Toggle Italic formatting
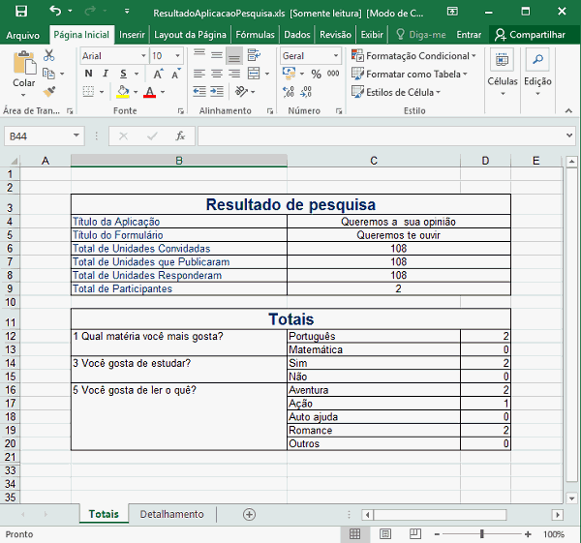This screenshot has width=581, height=543. 106,75
